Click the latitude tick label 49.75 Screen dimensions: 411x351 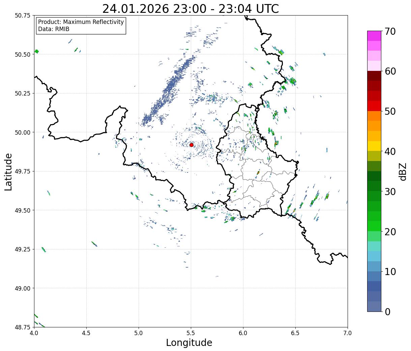pos(23,171)
